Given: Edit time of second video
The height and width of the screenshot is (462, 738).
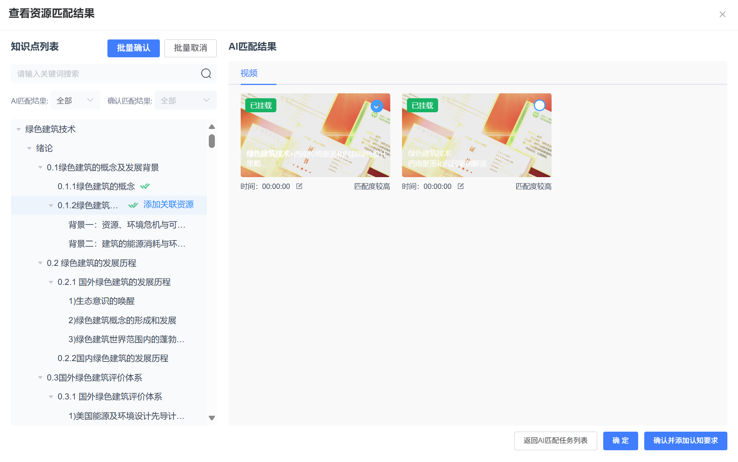Looking at the screenshot, I should tap(460, 186).
